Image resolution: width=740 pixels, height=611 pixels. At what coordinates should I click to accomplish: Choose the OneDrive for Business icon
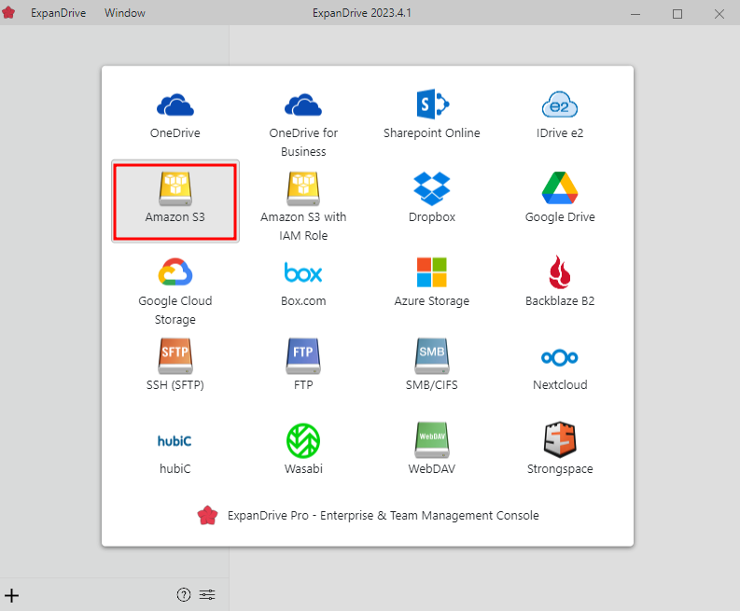[303, 104]
